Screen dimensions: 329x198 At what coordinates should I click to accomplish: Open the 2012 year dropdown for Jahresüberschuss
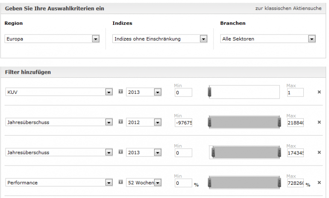click(157, 122)
